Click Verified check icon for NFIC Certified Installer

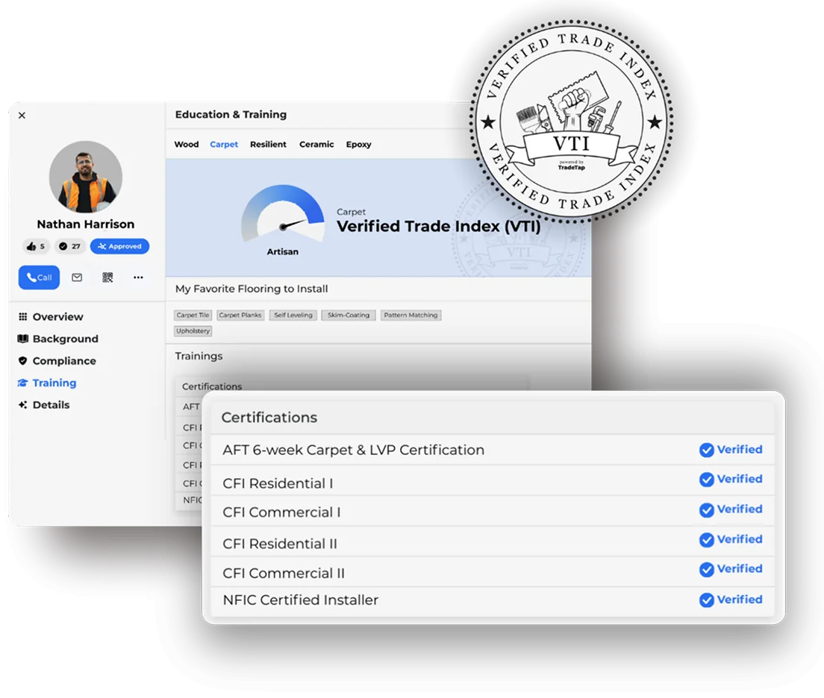[x=706, y=600]
